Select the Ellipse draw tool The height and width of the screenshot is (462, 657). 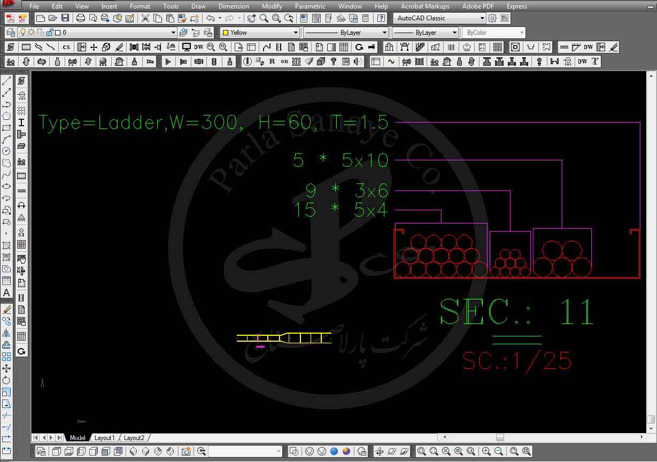pos(6,186)
